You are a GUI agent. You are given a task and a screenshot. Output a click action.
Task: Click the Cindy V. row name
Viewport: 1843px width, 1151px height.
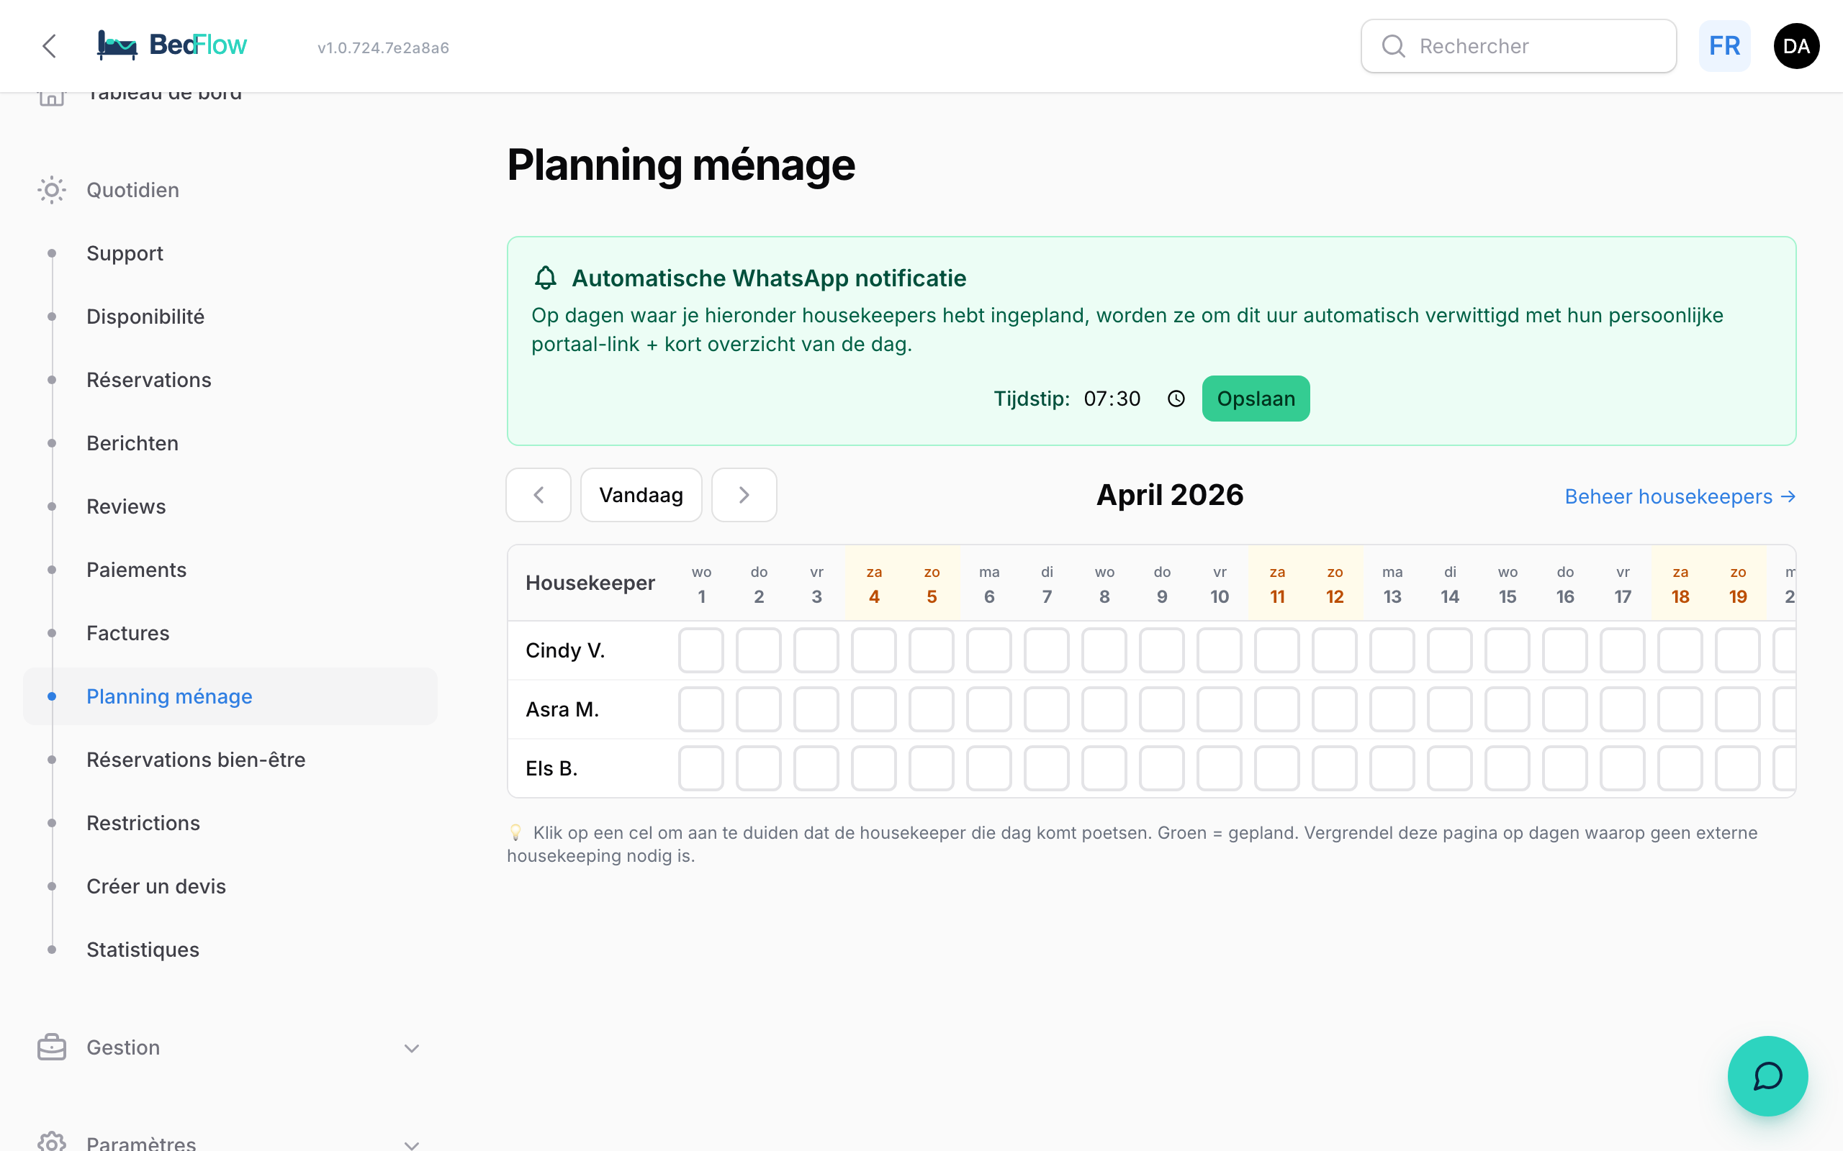click(565, 650)
